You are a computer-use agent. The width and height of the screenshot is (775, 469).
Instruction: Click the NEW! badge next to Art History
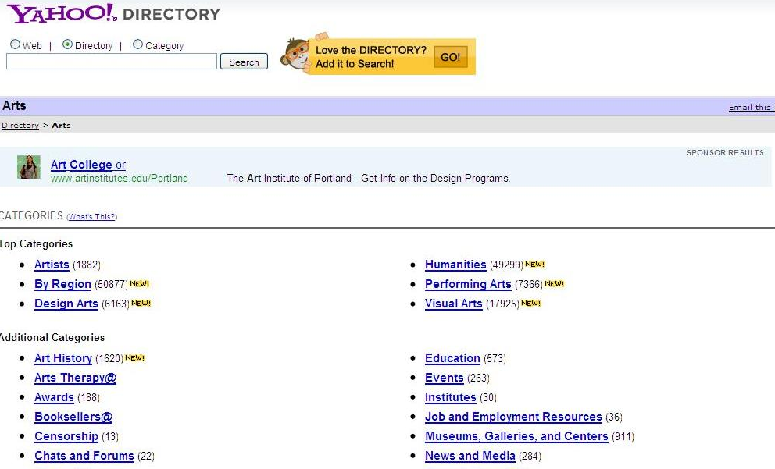pos(134,357)
